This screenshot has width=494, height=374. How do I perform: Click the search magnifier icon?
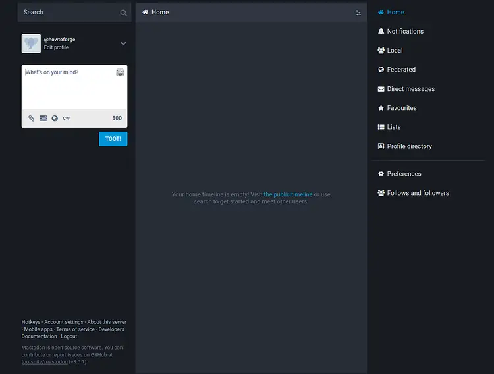click(123, 13)
